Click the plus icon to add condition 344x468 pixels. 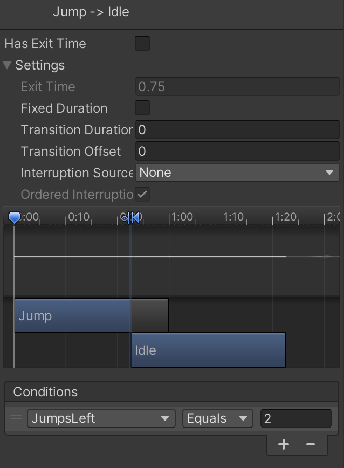284,444
